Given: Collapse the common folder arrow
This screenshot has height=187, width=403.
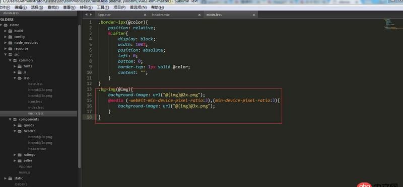Looking at the screenshot, I should click(10, 60).
